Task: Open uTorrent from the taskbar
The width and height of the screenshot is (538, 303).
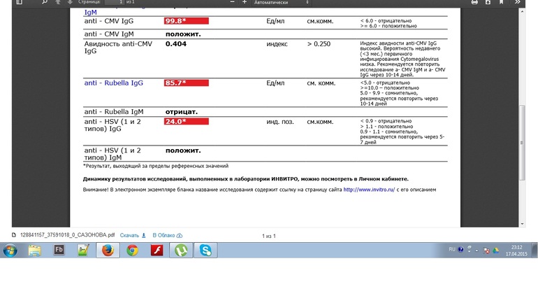Action: coord(181,251)
